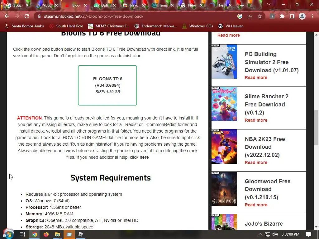Open the Chrome profile avatar
The image size is (319, 239).
(302, 16)
